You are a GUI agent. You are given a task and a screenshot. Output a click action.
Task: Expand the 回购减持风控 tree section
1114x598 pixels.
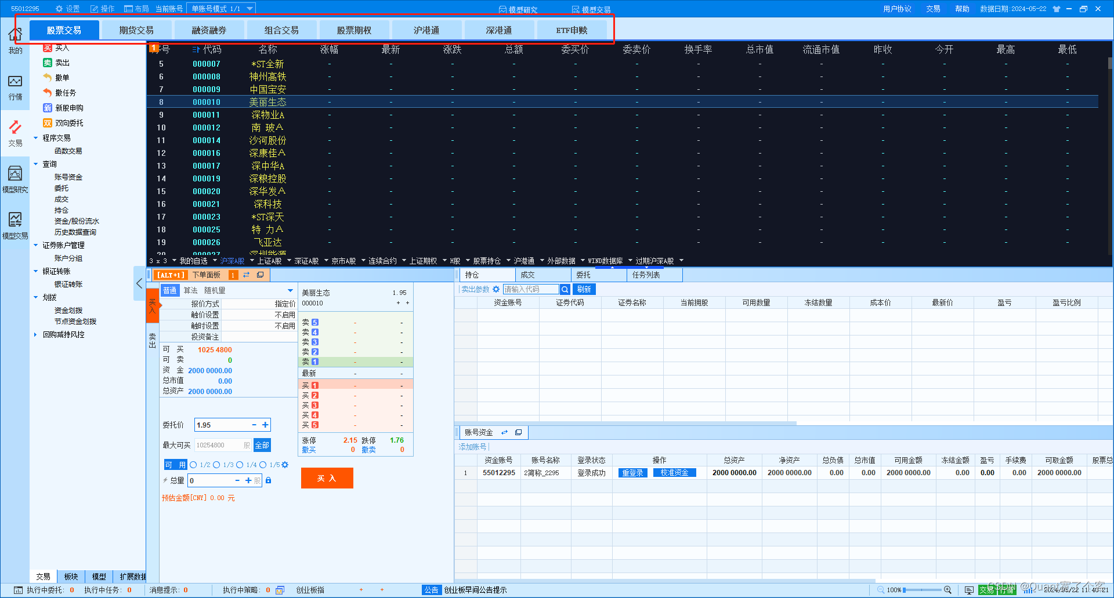click(x=35, y=334)
